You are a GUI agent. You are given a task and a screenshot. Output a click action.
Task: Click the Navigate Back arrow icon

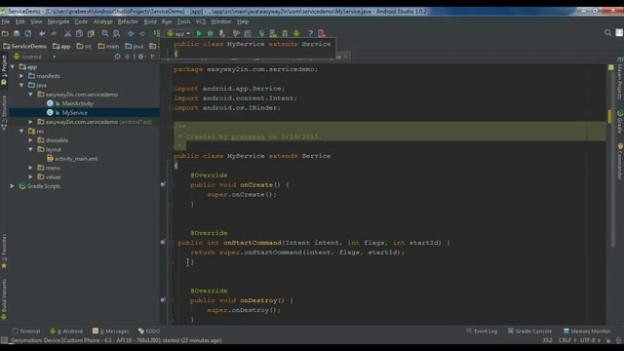pos(131,33)
